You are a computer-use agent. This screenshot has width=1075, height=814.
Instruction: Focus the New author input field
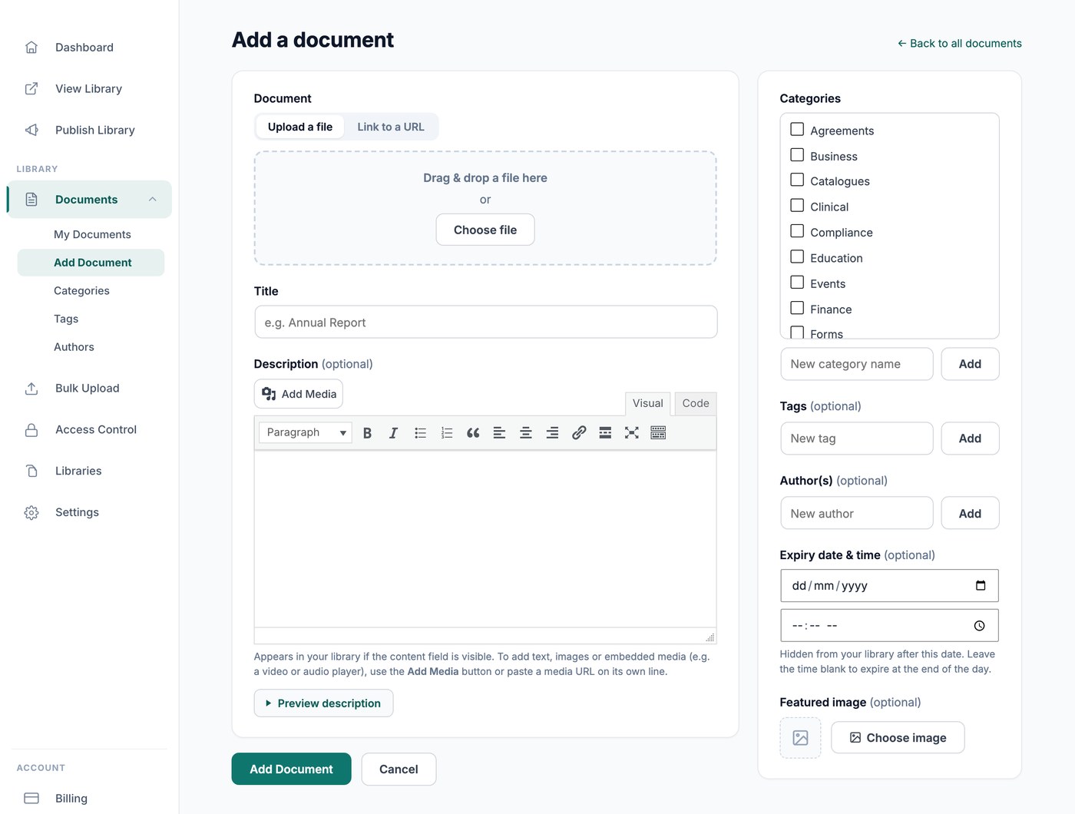click(857, 514)
